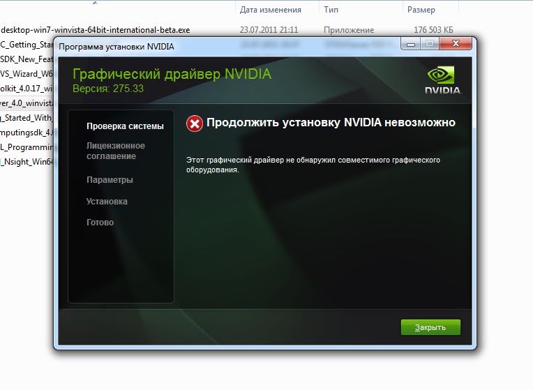
Task: Select the _Started_With file in Explorer
Action: (x=27, y=118)
